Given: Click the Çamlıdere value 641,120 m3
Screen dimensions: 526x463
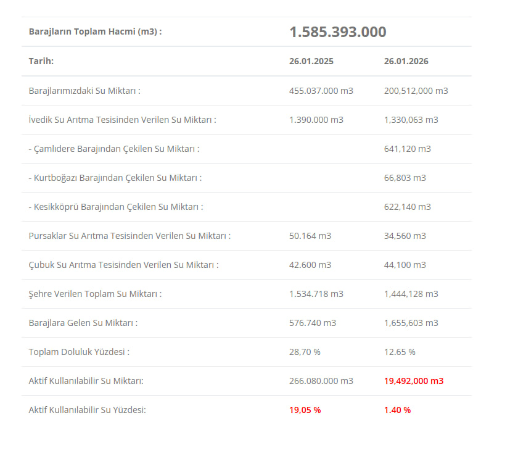Looking at the screenshot, I should pos(407,149).
